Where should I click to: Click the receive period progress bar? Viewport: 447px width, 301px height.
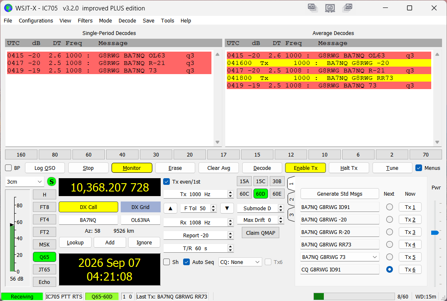[x=353, y=296]
